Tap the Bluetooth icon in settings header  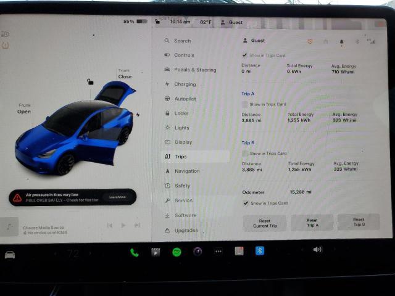tap(357, 41)
